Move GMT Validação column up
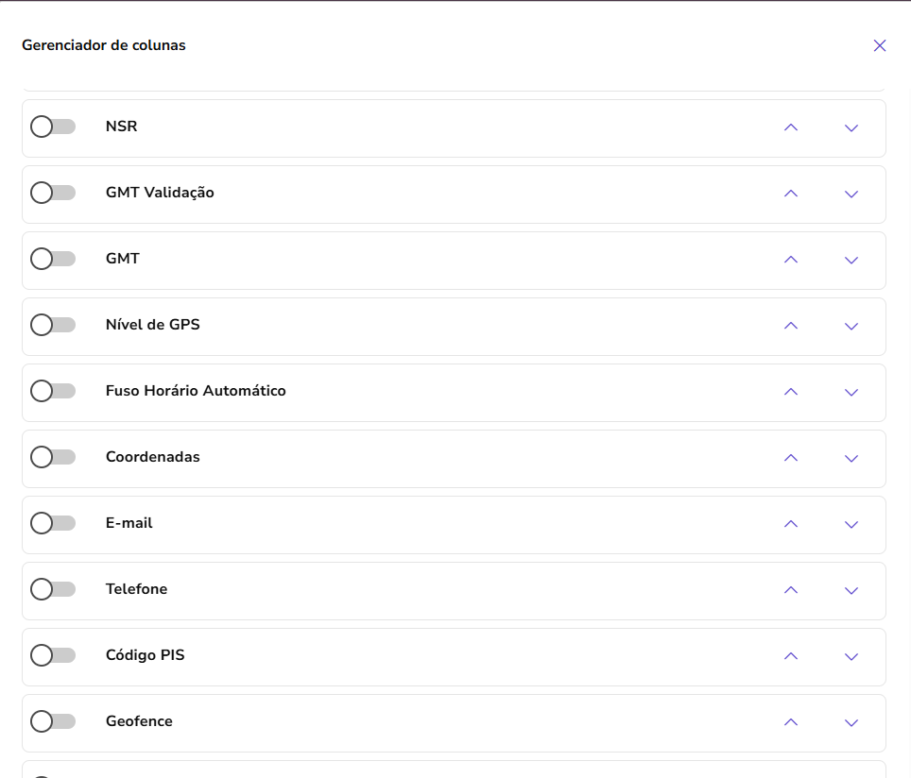911x778 pixels. [791, 194]
